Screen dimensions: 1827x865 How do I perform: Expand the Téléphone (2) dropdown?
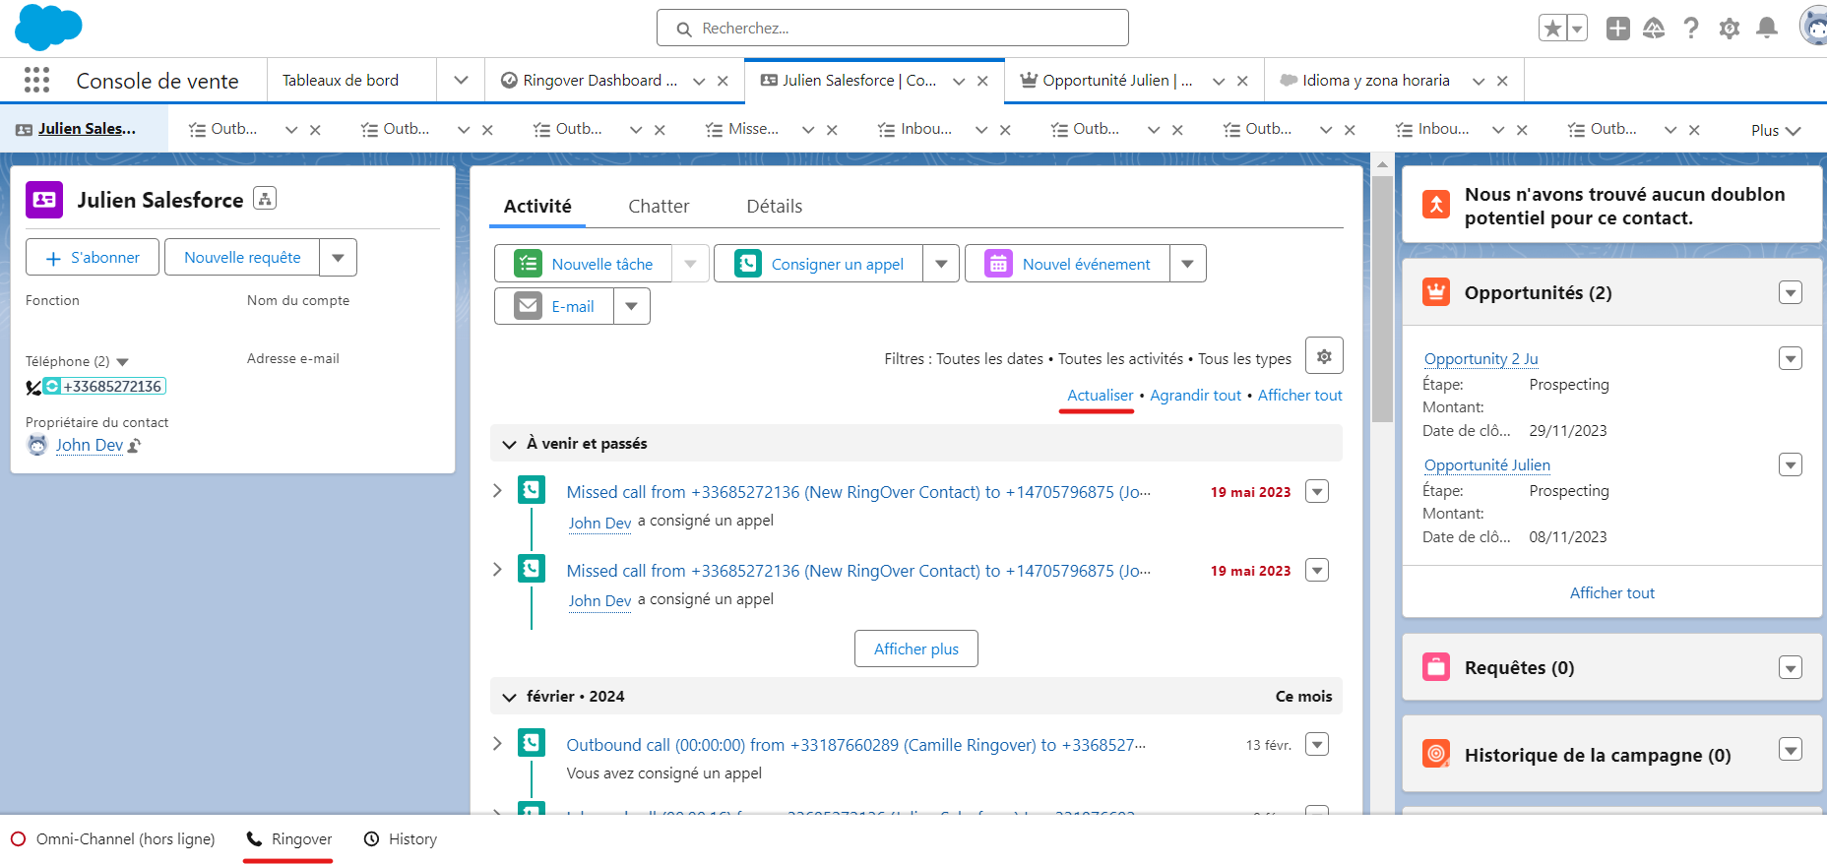click(x=122, y=362)
